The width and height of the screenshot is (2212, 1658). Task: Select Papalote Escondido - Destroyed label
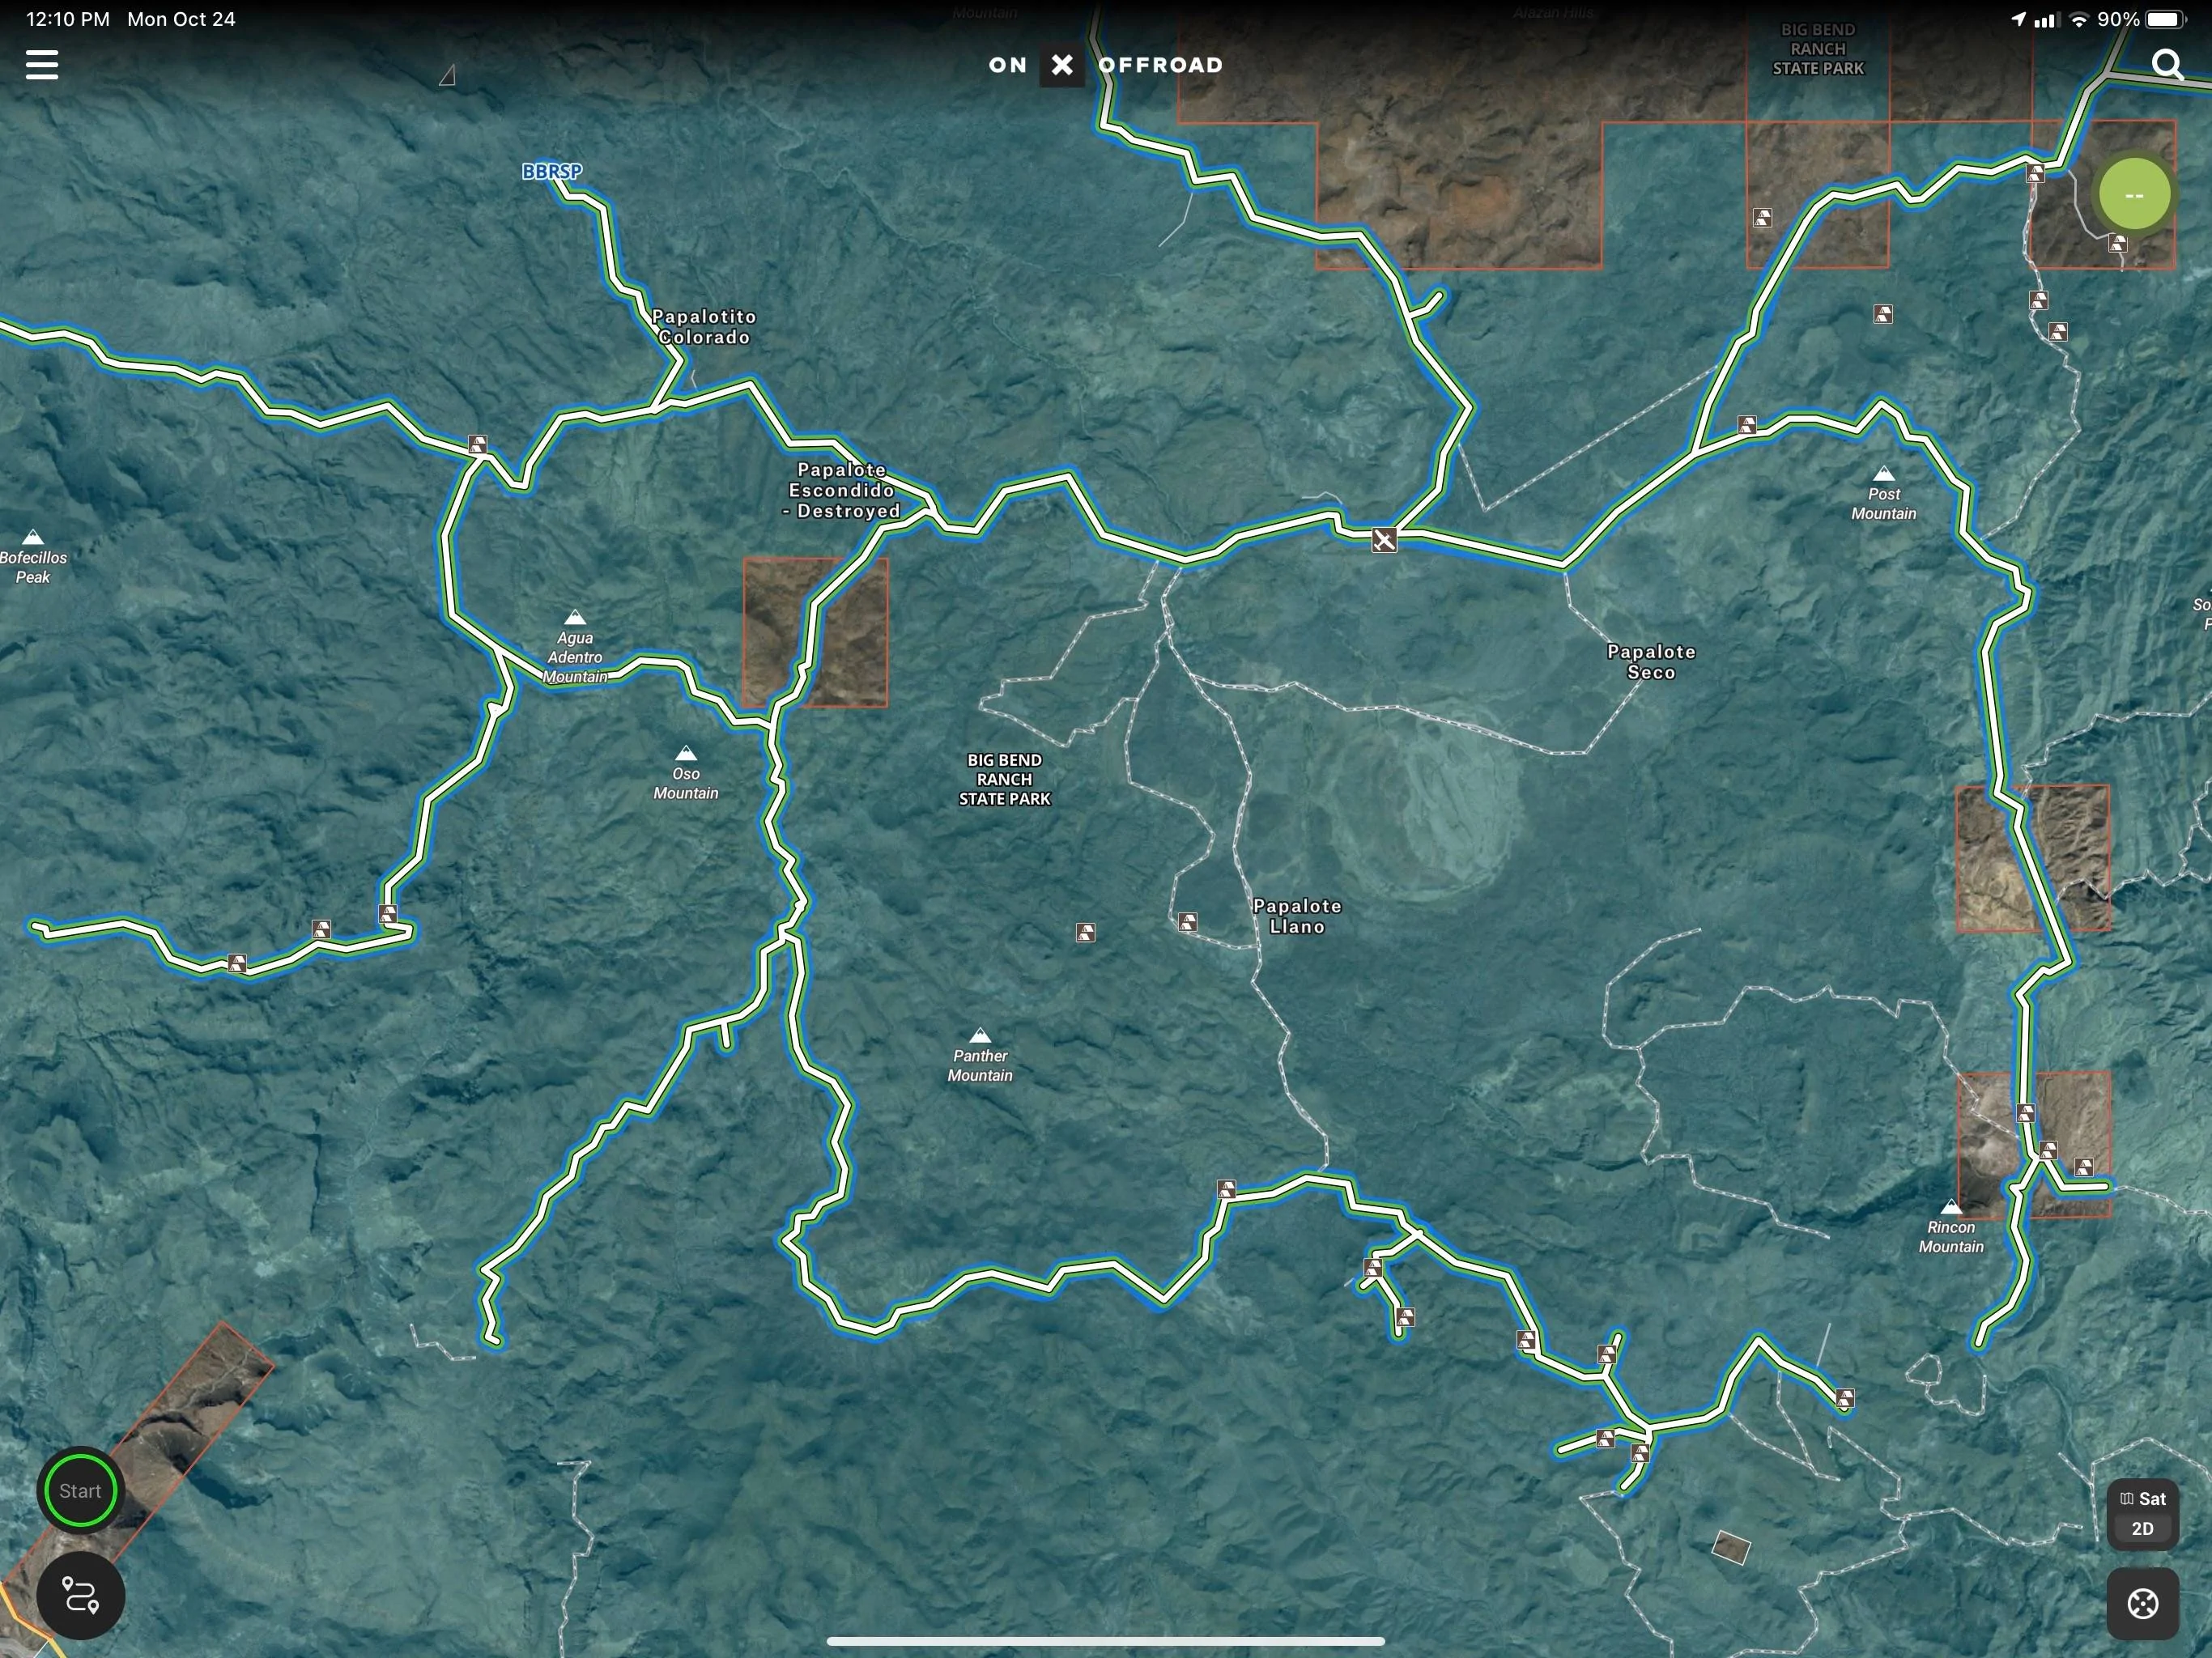pyautogui.click(x=841, y=490)
